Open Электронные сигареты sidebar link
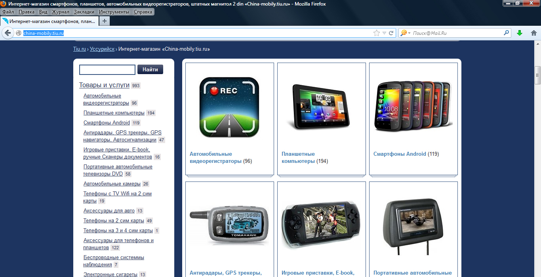The image size is (541, 277). 110,274
